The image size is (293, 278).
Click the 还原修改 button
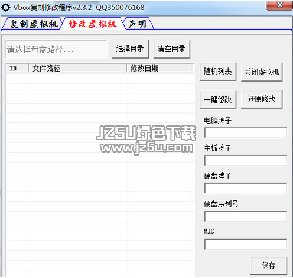262,99
